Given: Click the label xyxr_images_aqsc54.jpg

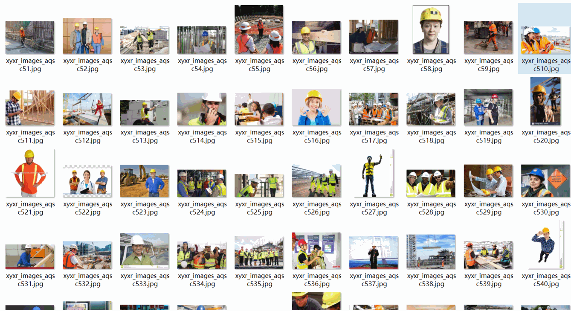Looking at the screenshot, I should 202,65.
